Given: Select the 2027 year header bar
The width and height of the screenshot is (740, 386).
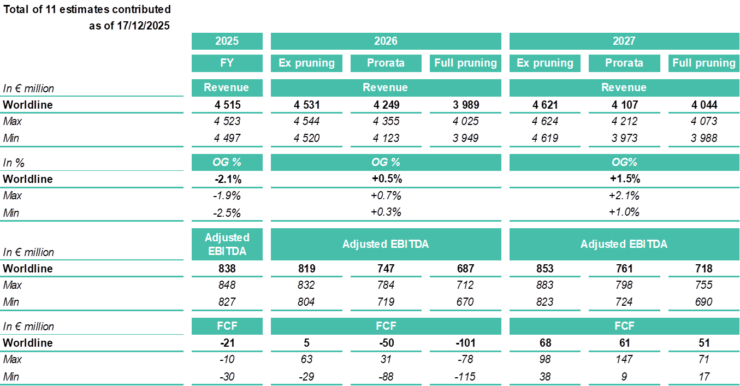Looking at the screenshot, I should 624,41.
